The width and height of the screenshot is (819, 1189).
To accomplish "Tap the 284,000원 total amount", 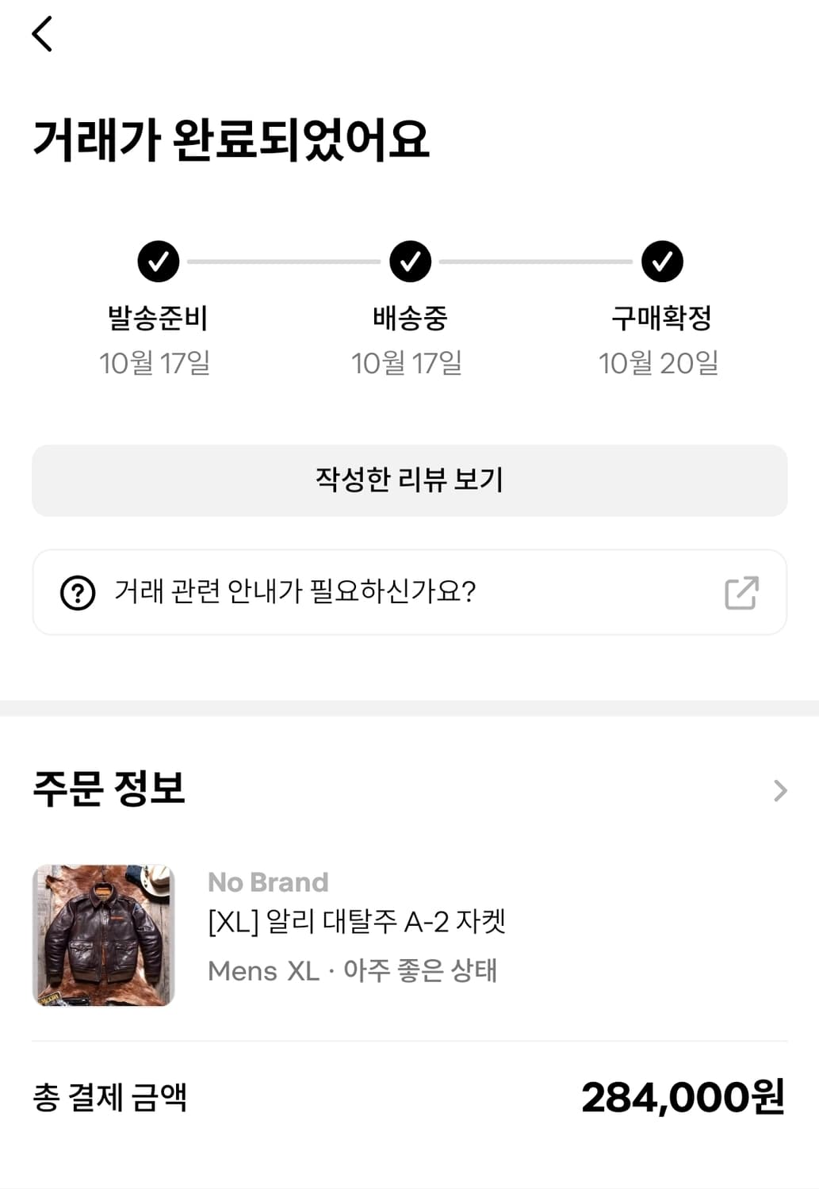I will click(x=683, y=1098).
